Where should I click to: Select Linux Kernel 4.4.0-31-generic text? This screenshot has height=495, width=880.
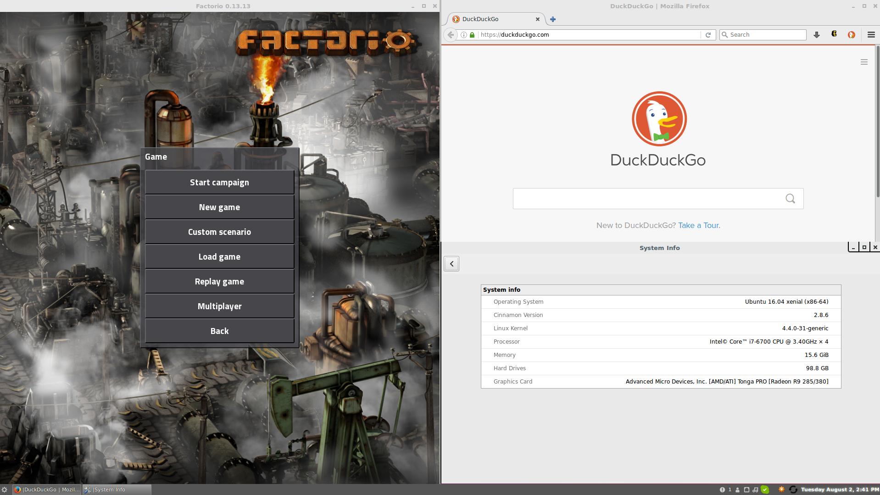(x=805, y=328)
